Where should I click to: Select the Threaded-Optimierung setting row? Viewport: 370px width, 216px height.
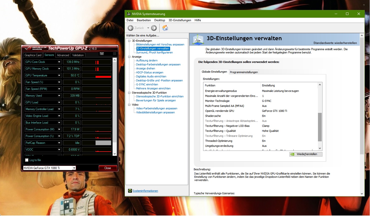click(x=260, y=141)
